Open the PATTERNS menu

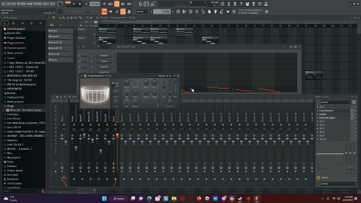point(21,4)
